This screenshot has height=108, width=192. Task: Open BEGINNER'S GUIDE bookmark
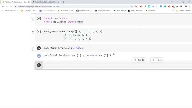pos(103,11)
